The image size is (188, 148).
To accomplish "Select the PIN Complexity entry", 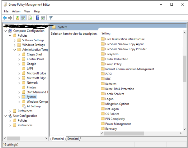I will click(x=115, y=119).
